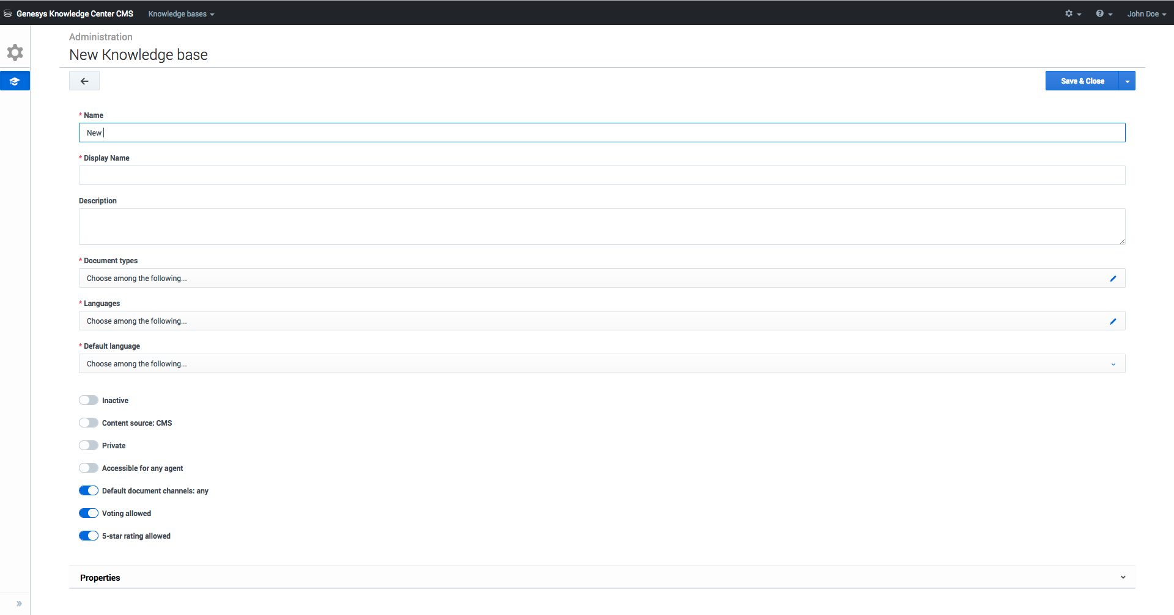This screenshot has height=615, width=1174.
Task: Open the settings gear menu in top bar
Action: (x=1072, y=13)
